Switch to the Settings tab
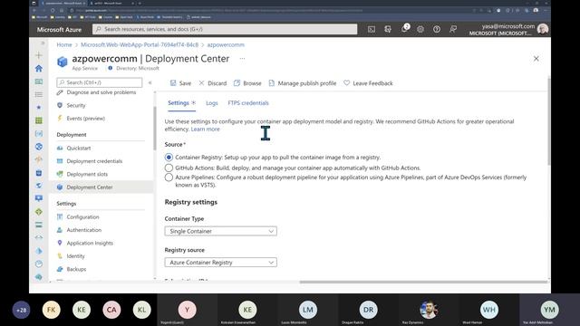The image size is (580, 326). click(x=181, y=103)
